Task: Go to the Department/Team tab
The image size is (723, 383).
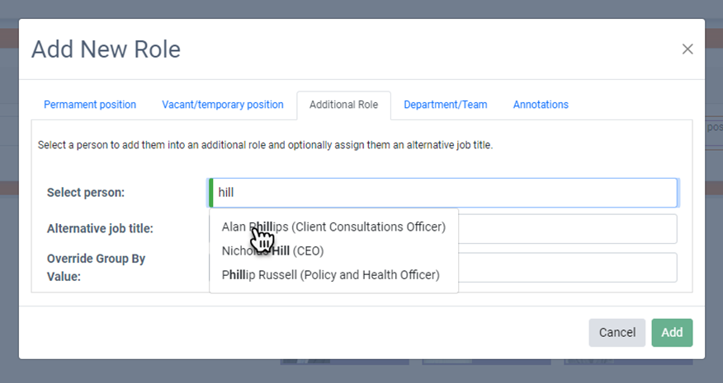Action: tap(445, 105)
